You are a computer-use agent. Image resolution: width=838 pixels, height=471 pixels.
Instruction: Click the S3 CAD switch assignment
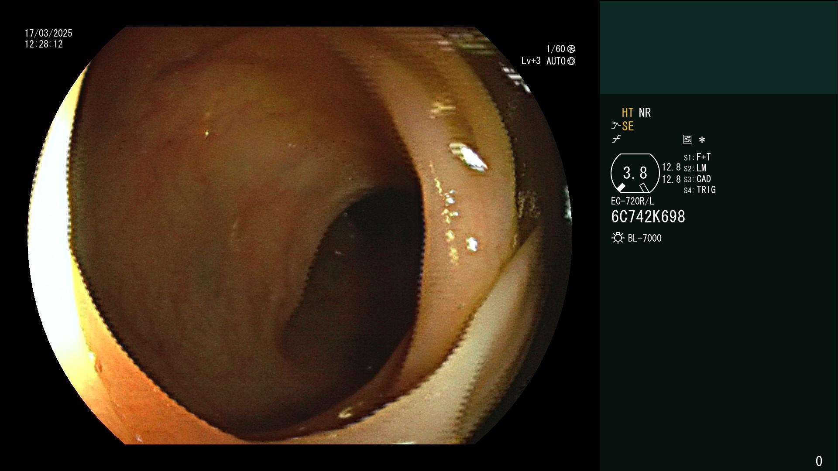pyautogui.click(x=697, y=179)
